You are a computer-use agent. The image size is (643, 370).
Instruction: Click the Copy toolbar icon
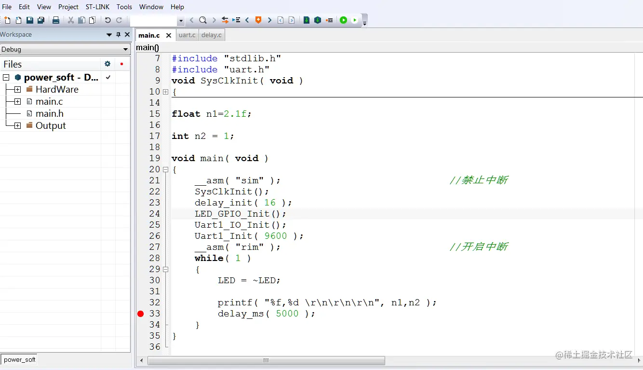coord(81,20)
